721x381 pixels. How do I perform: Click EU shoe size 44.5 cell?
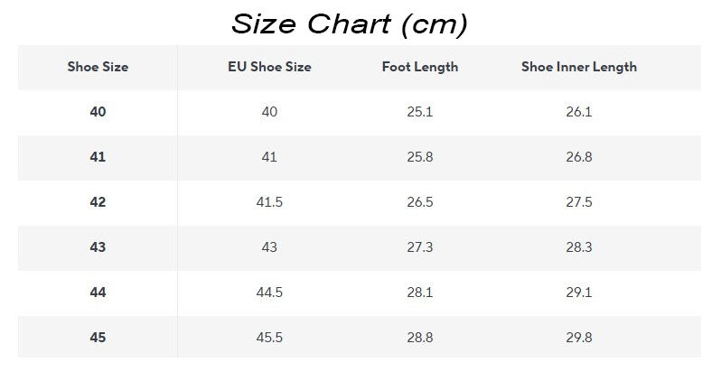(269, 292)
